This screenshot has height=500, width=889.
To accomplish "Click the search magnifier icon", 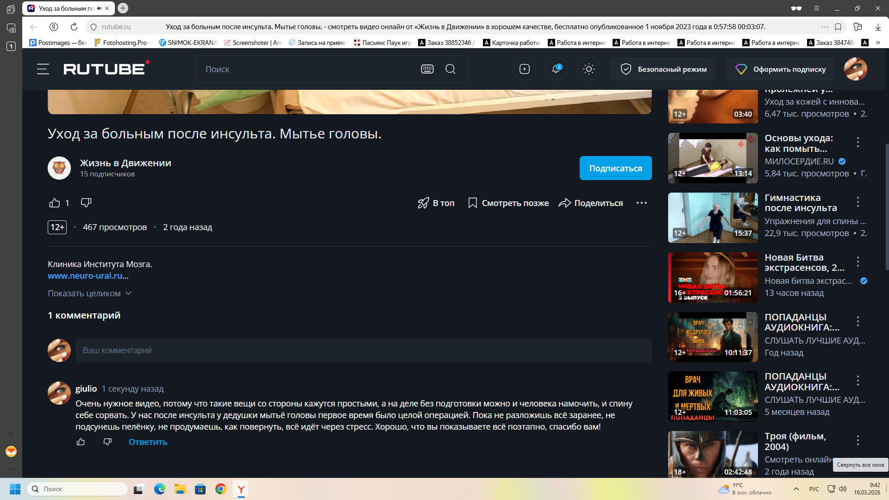I will [x=450, y=69].
